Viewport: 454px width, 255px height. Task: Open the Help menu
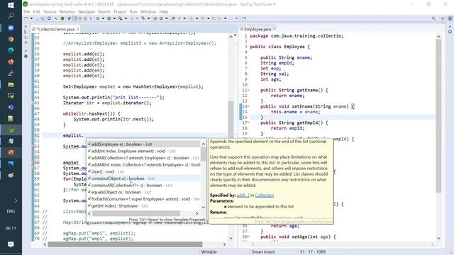[x=164, y=12]
